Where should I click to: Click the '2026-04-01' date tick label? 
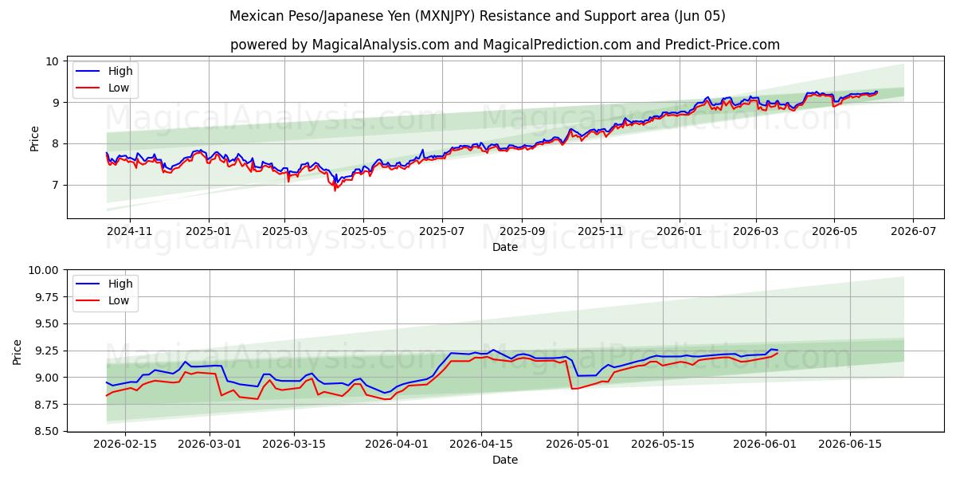(x=397, y=444)
